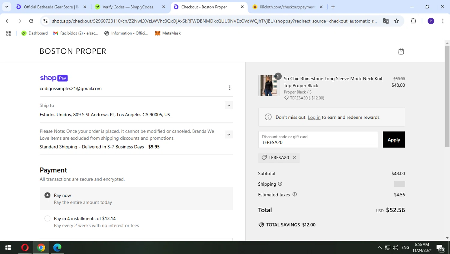450x254 pixels.
Task: Click the address bar URL
Action: 214,21
